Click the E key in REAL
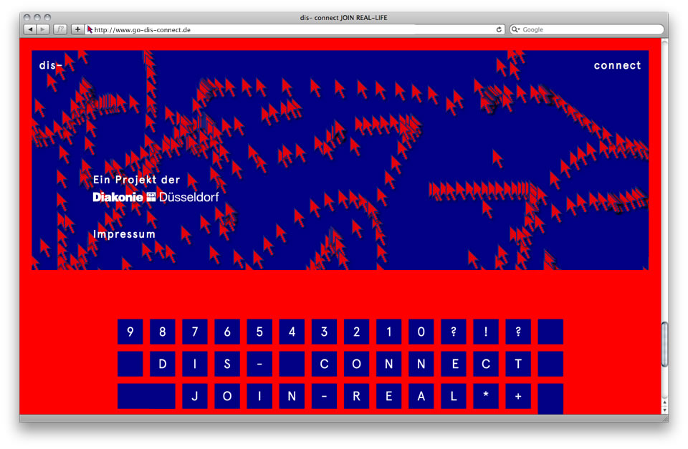This screenshot has width=688, height=449. (388, 397)
